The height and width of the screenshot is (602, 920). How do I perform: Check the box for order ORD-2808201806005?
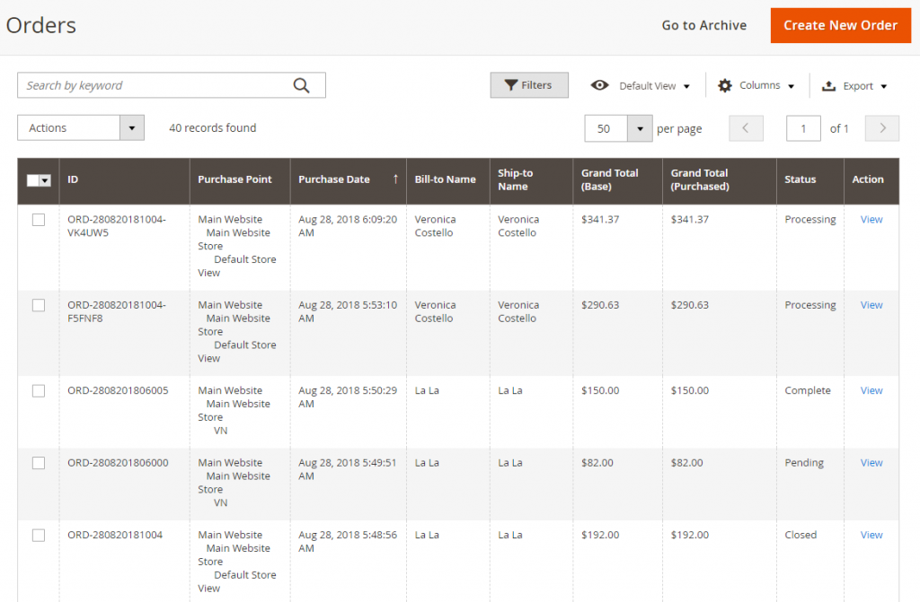pos(39,390)
